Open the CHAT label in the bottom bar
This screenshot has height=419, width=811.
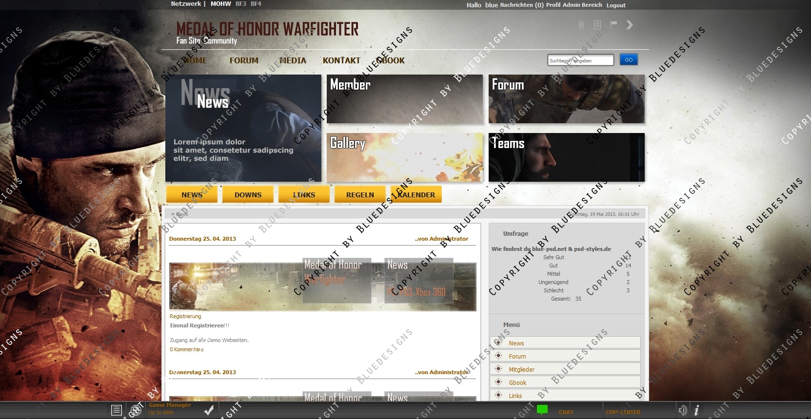coord(566,412)
